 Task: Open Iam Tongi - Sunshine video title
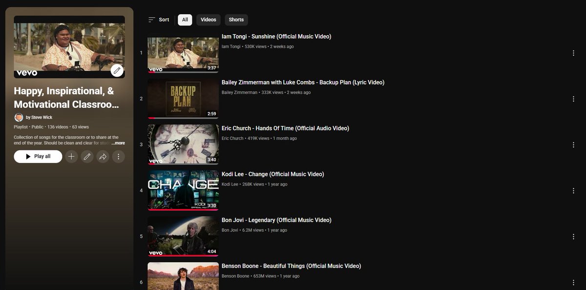click(276, 37)
